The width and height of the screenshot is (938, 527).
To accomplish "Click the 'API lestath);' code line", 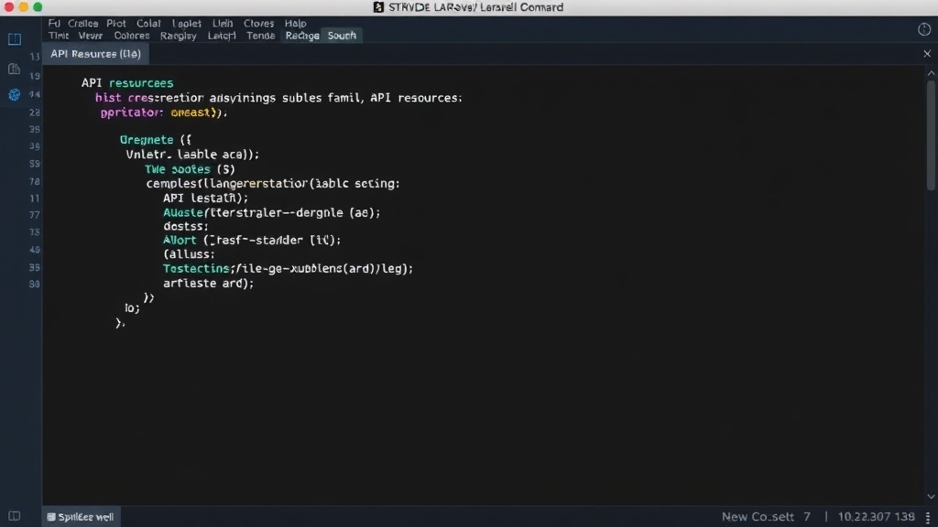I will pos(205,198).
